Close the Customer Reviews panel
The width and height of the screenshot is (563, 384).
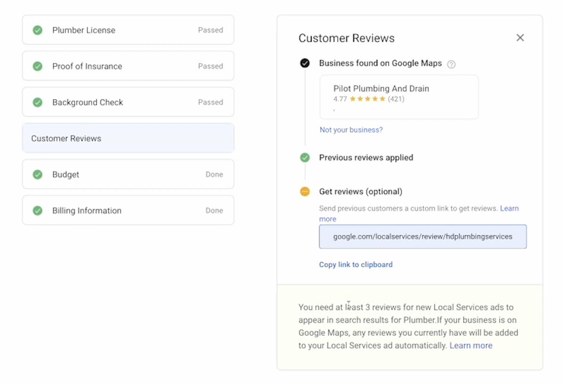(520, 38)
